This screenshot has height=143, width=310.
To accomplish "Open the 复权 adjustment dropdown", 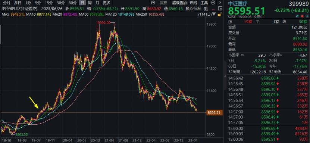I will (x=163, y=3).
